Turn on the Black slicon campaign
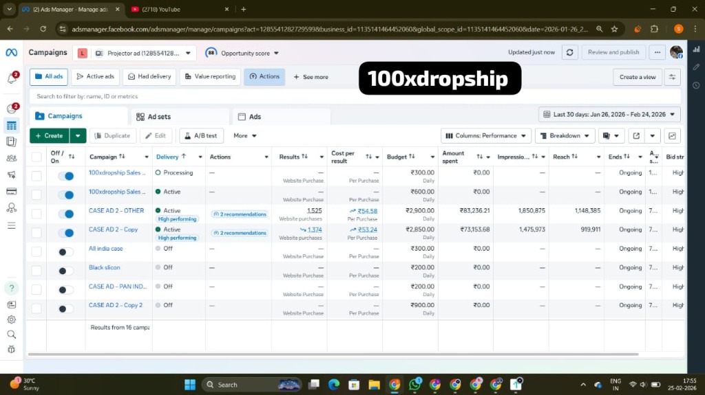The image size is (705, 395). pos(65,271)
